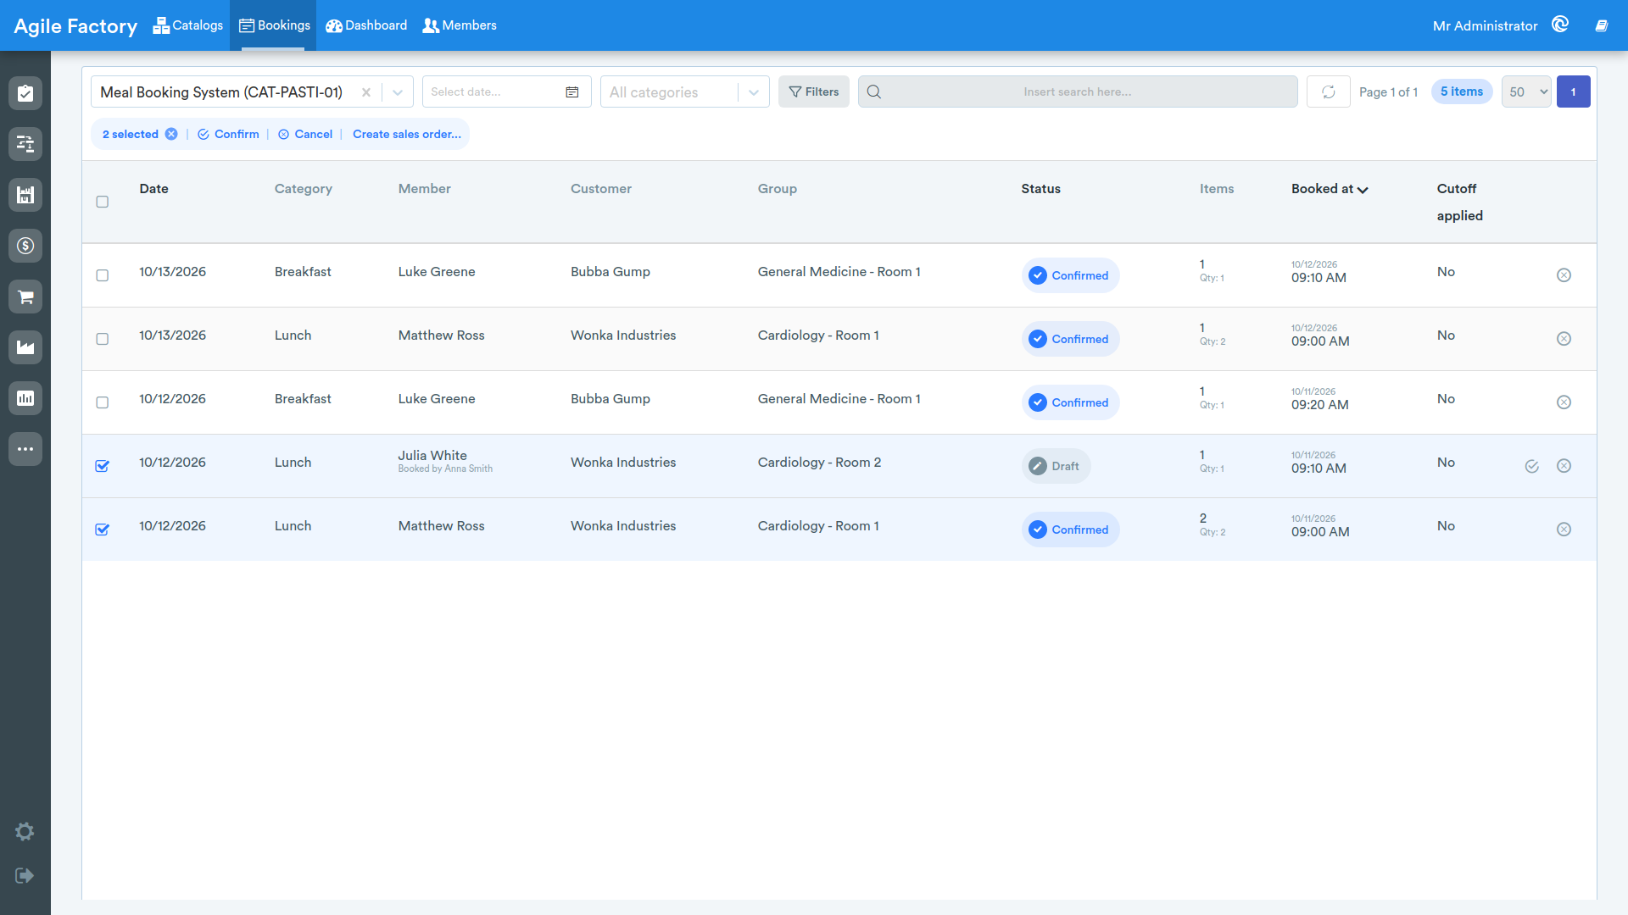Click the refresh bookings icon
This screenshot has width=1628, height=915.
point(1328,91)
